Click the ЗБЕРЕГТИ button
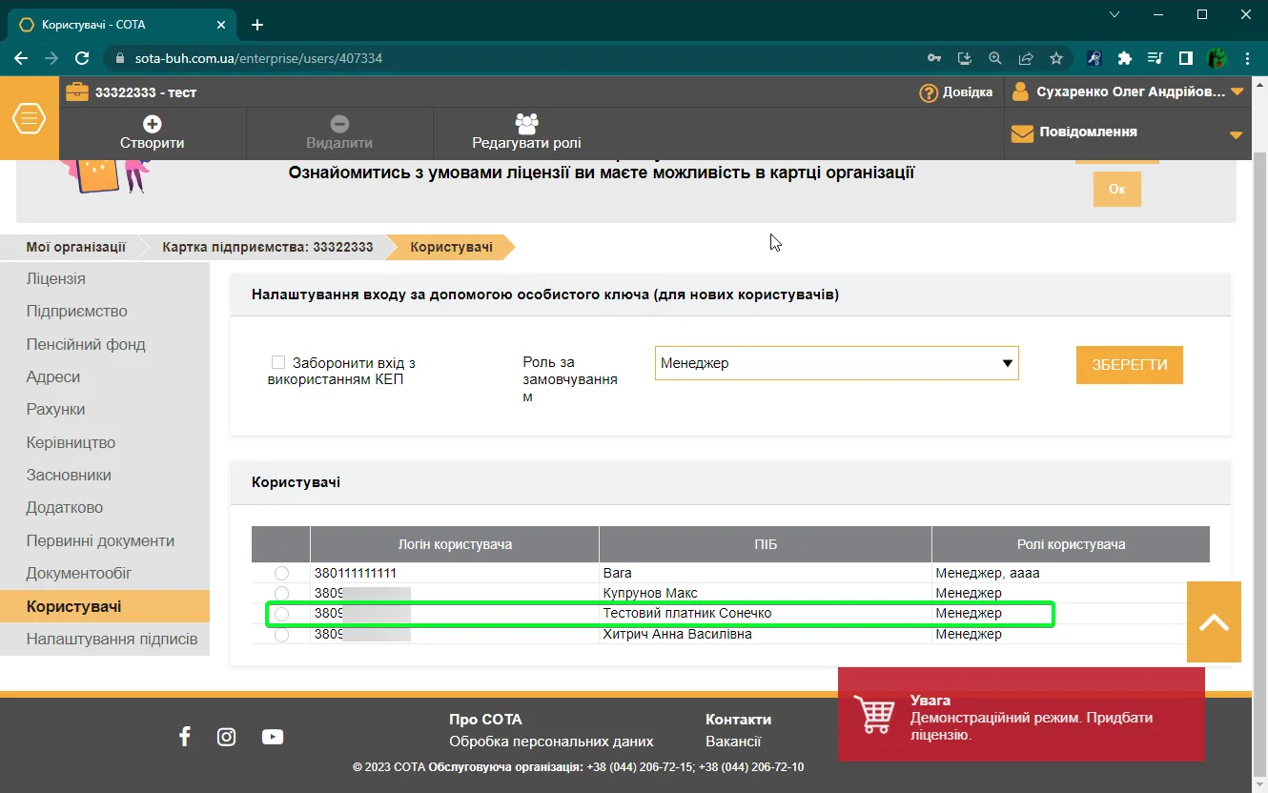1268x793 pixels. click(x=1129, y=365)
